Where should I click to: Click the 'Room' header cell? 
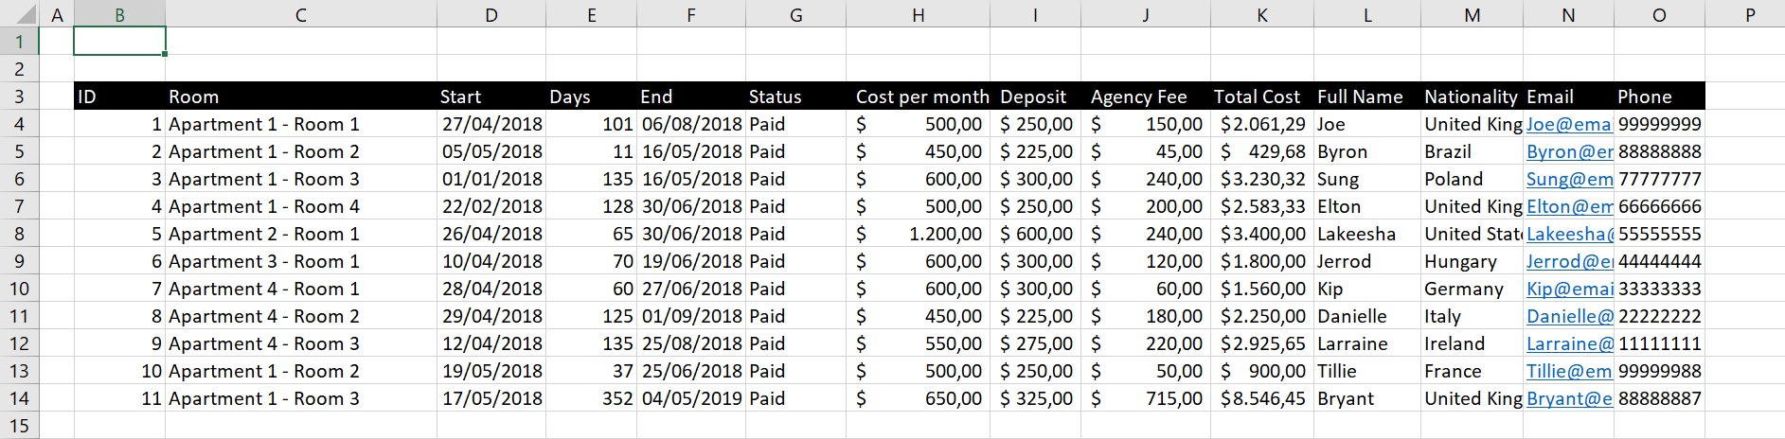(x=301, y=97)
